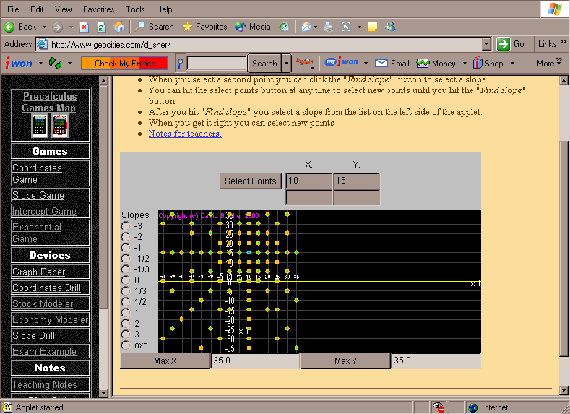Click the sidebar scrollbar down arrow
The width and height of the screenshot is (570, 414).
coord(103,393)
